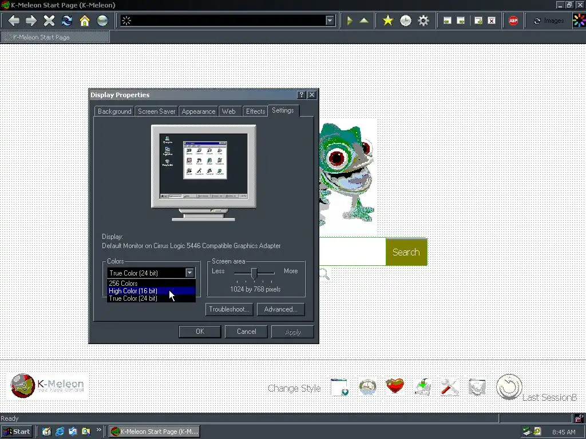This screenshot has height=439, width=586.
Task: Reload the page with the Refresh icon
Action: [67, 21]
